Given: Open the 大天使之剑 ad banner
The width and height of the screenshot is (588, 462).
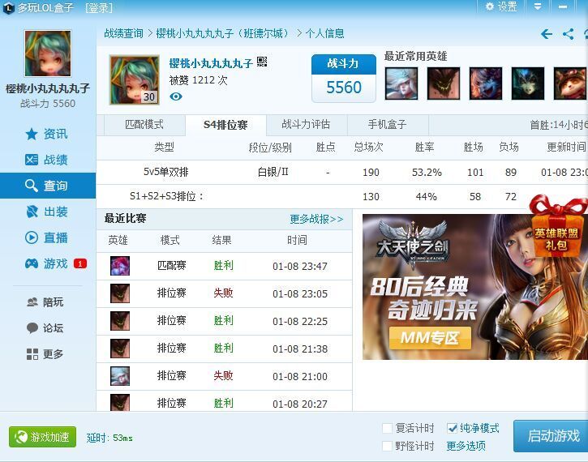Looking at the screenshot, I should 475,287.
